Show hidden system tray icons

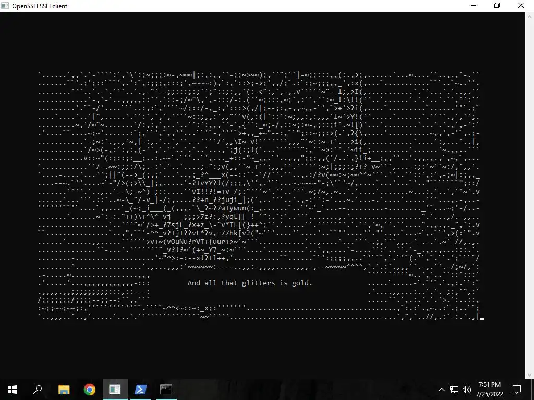(x=441, y=390)
